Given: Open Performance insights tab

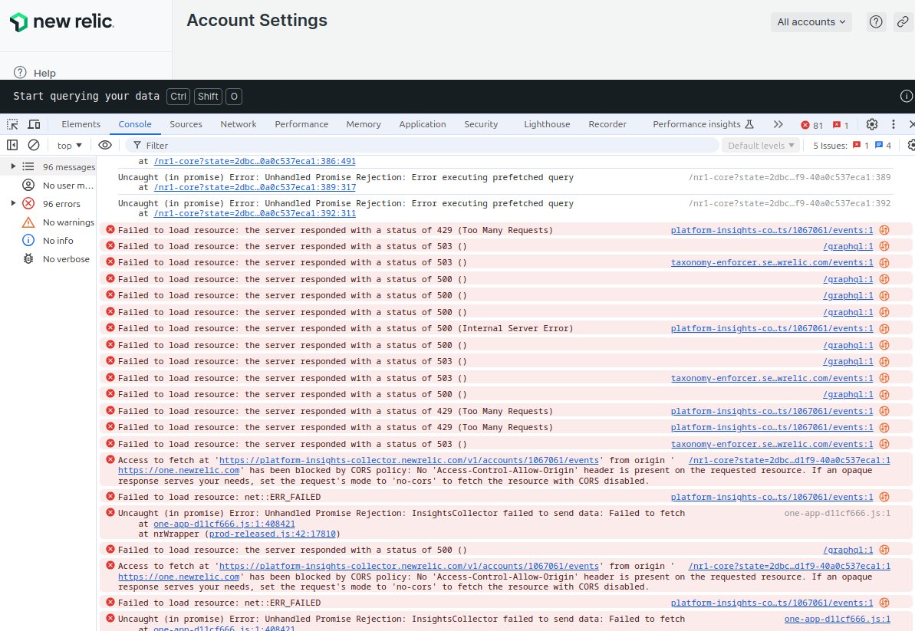Looking at the screenshot, I should pyautogui.click(x=703, y=124).
